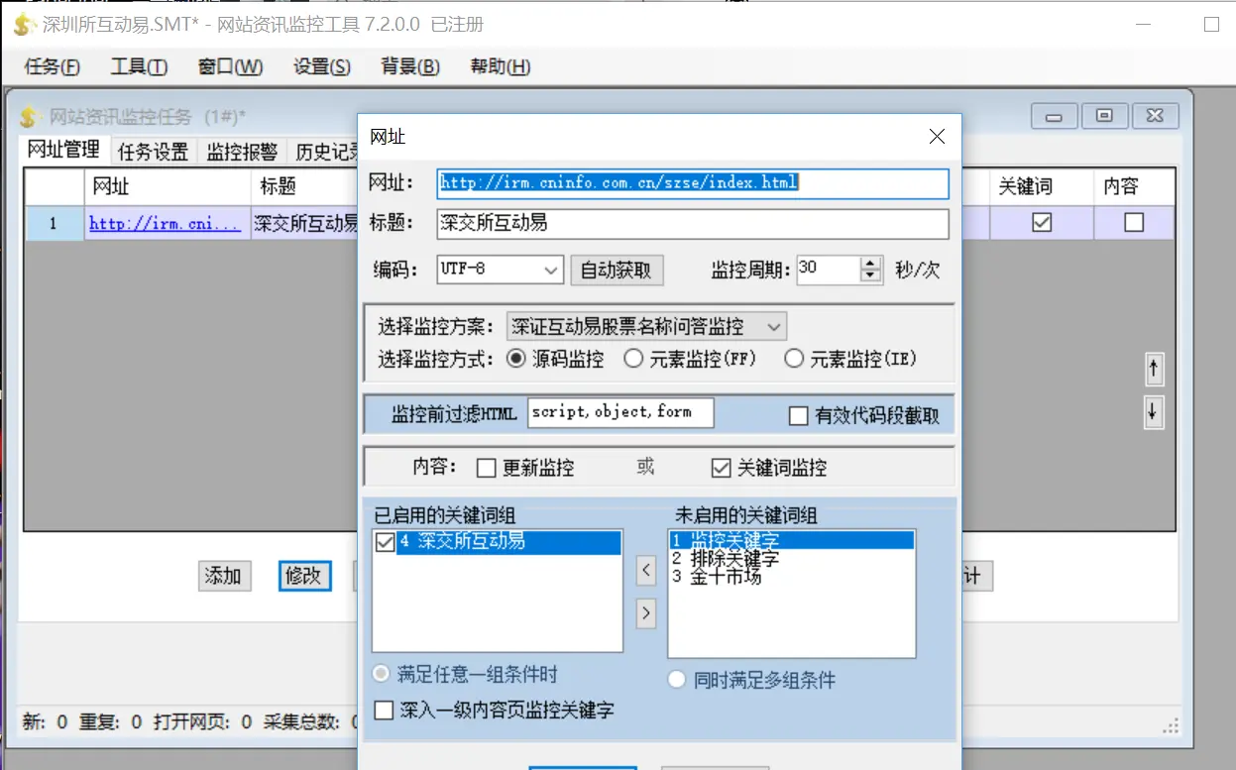Viewport: 1236px width, 770px height.
Task: Click the 网址 column header
Action: 168,186
